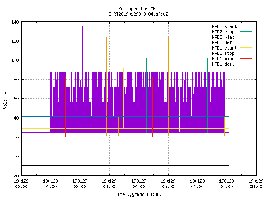Image resolution: width=264 pixels, height=198 pixels.
Task: Click the X-axis time label 190129 01:00
Action: click(50, 184)
